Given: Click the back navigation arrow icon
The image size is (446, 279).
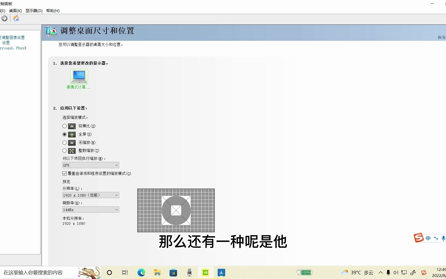Looking at the screenshot, I should [x=4, y=18].
